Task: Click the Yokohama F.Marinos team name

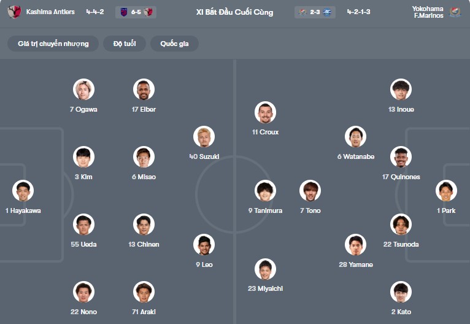Action: 428,12
